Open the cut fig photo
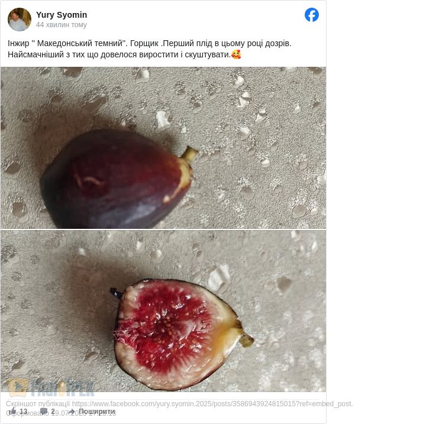426x424 pixels. click(x=163, y=310)
